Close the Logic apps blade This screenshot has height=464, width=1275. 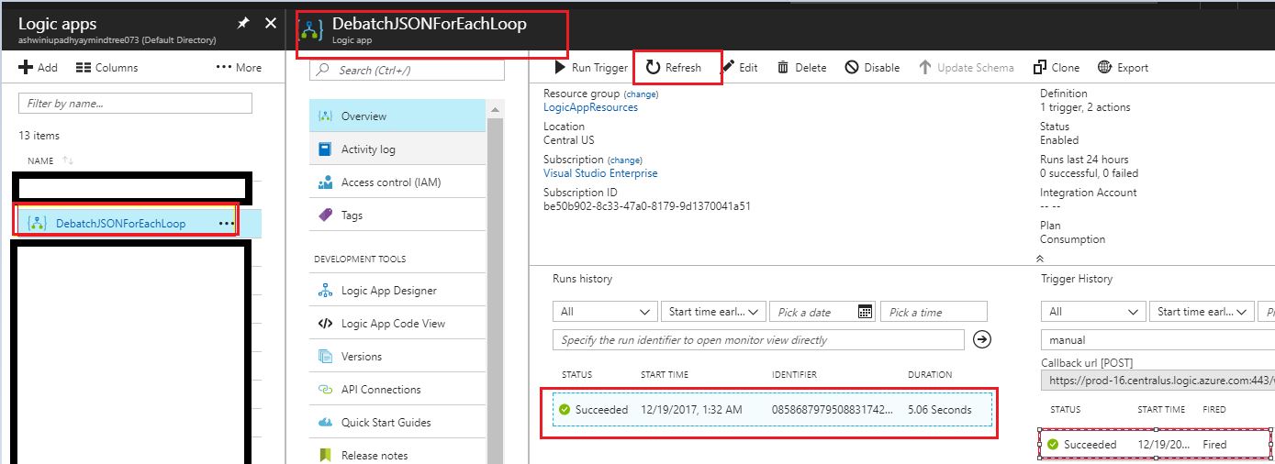(x=271, y=23)
